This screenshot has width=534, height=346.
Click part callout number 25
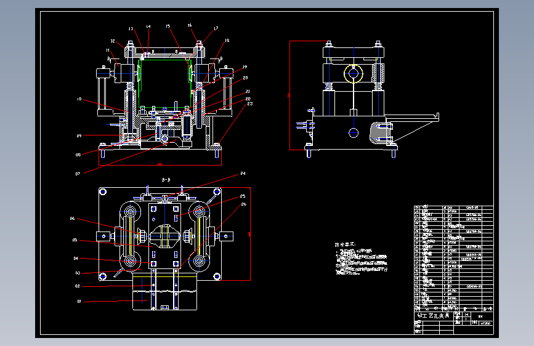click(243, 196)
